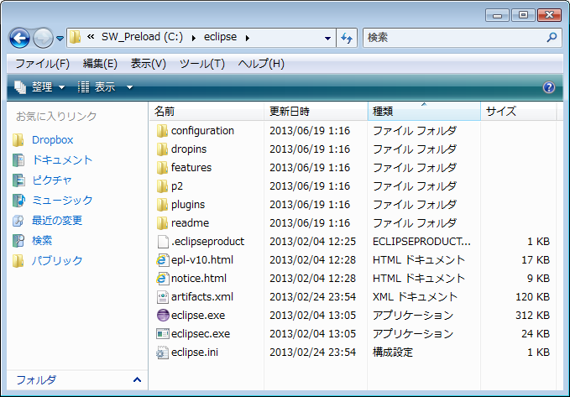This screenshot has width=570, height=397.
Task: Open the ファイル(F) menu
Action: (42, 64)
